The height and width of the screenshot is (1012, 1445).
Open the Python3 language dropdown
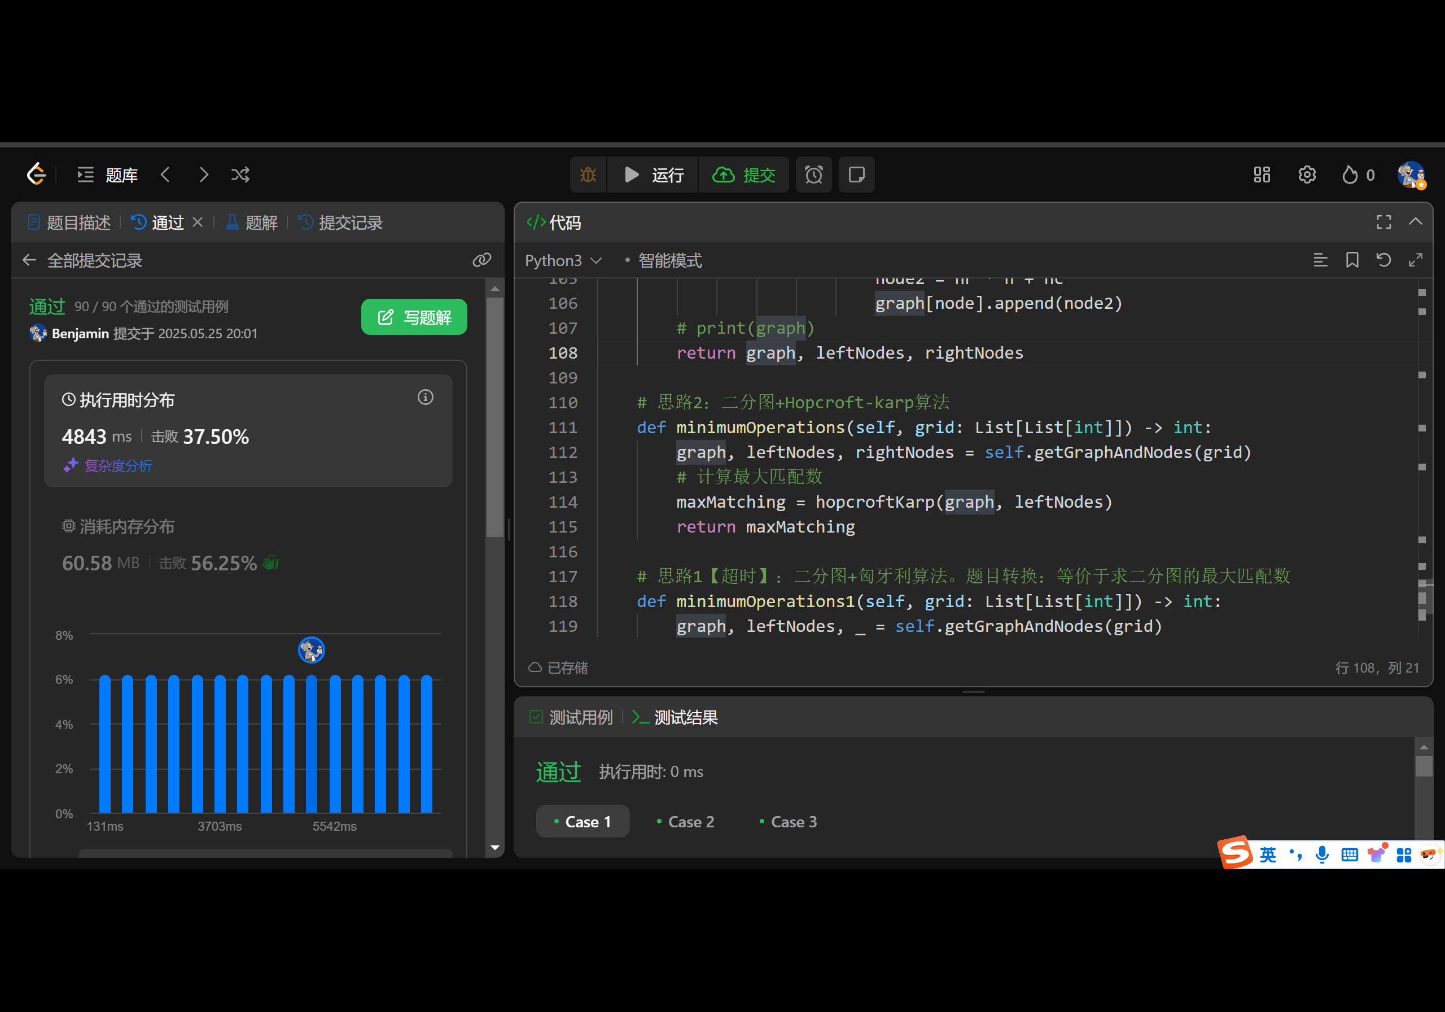[x=563, y=261]
